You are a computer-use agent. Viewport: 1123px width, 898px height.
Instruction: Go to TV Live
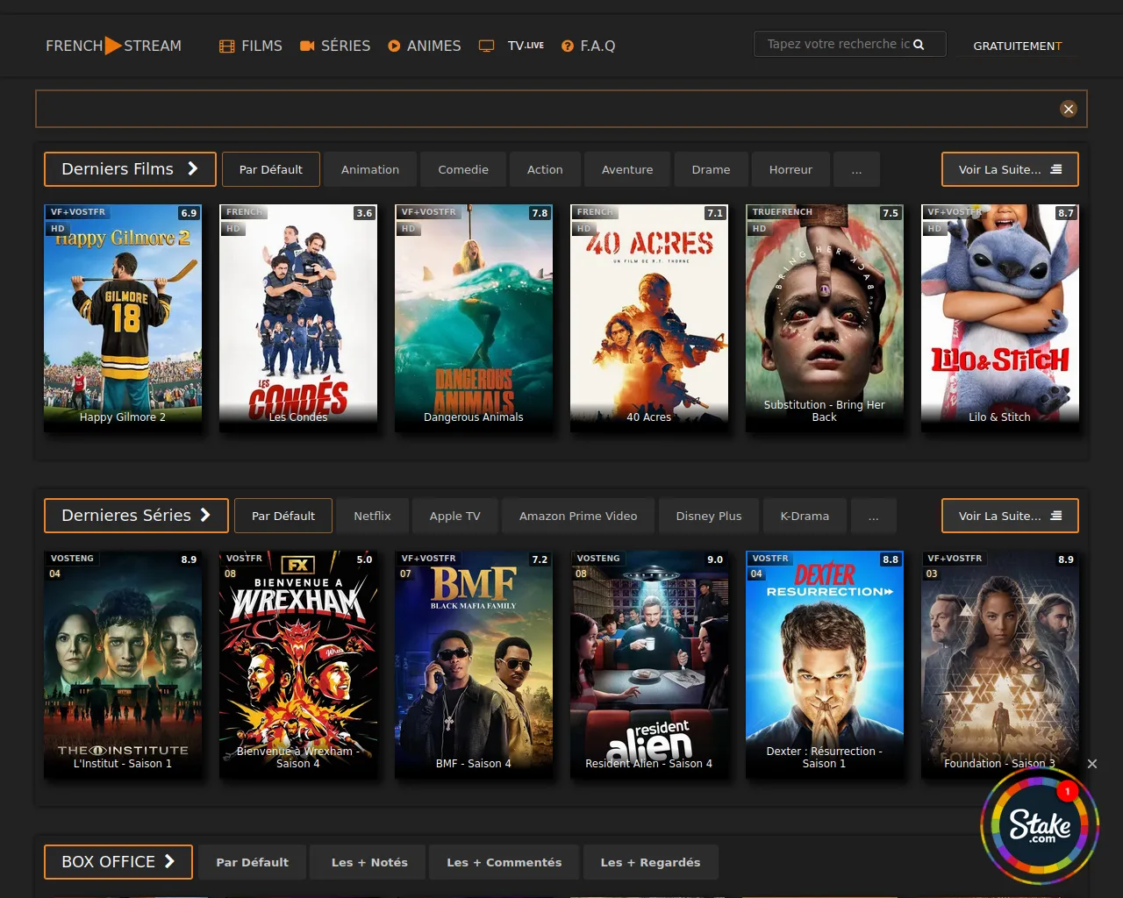526,46
